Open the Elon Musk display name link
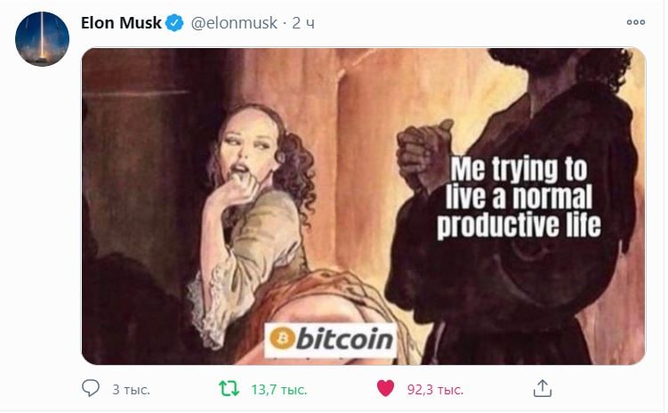This screenshot has width=668, height=413. [121, 22]
